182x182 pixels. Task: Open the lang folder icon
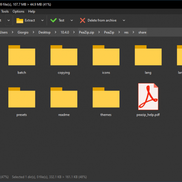pos(148,55)
